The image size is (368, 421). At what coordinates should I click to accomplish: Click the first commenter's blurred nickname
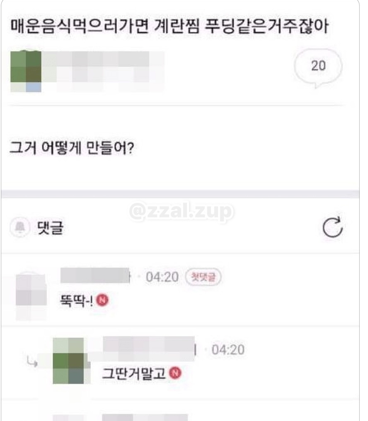[x=95, y=275]
